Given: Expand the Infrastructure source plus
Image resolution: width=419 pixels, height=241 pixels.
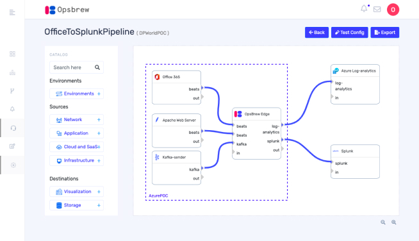Looking at the screenshot, I should [99, 161].
